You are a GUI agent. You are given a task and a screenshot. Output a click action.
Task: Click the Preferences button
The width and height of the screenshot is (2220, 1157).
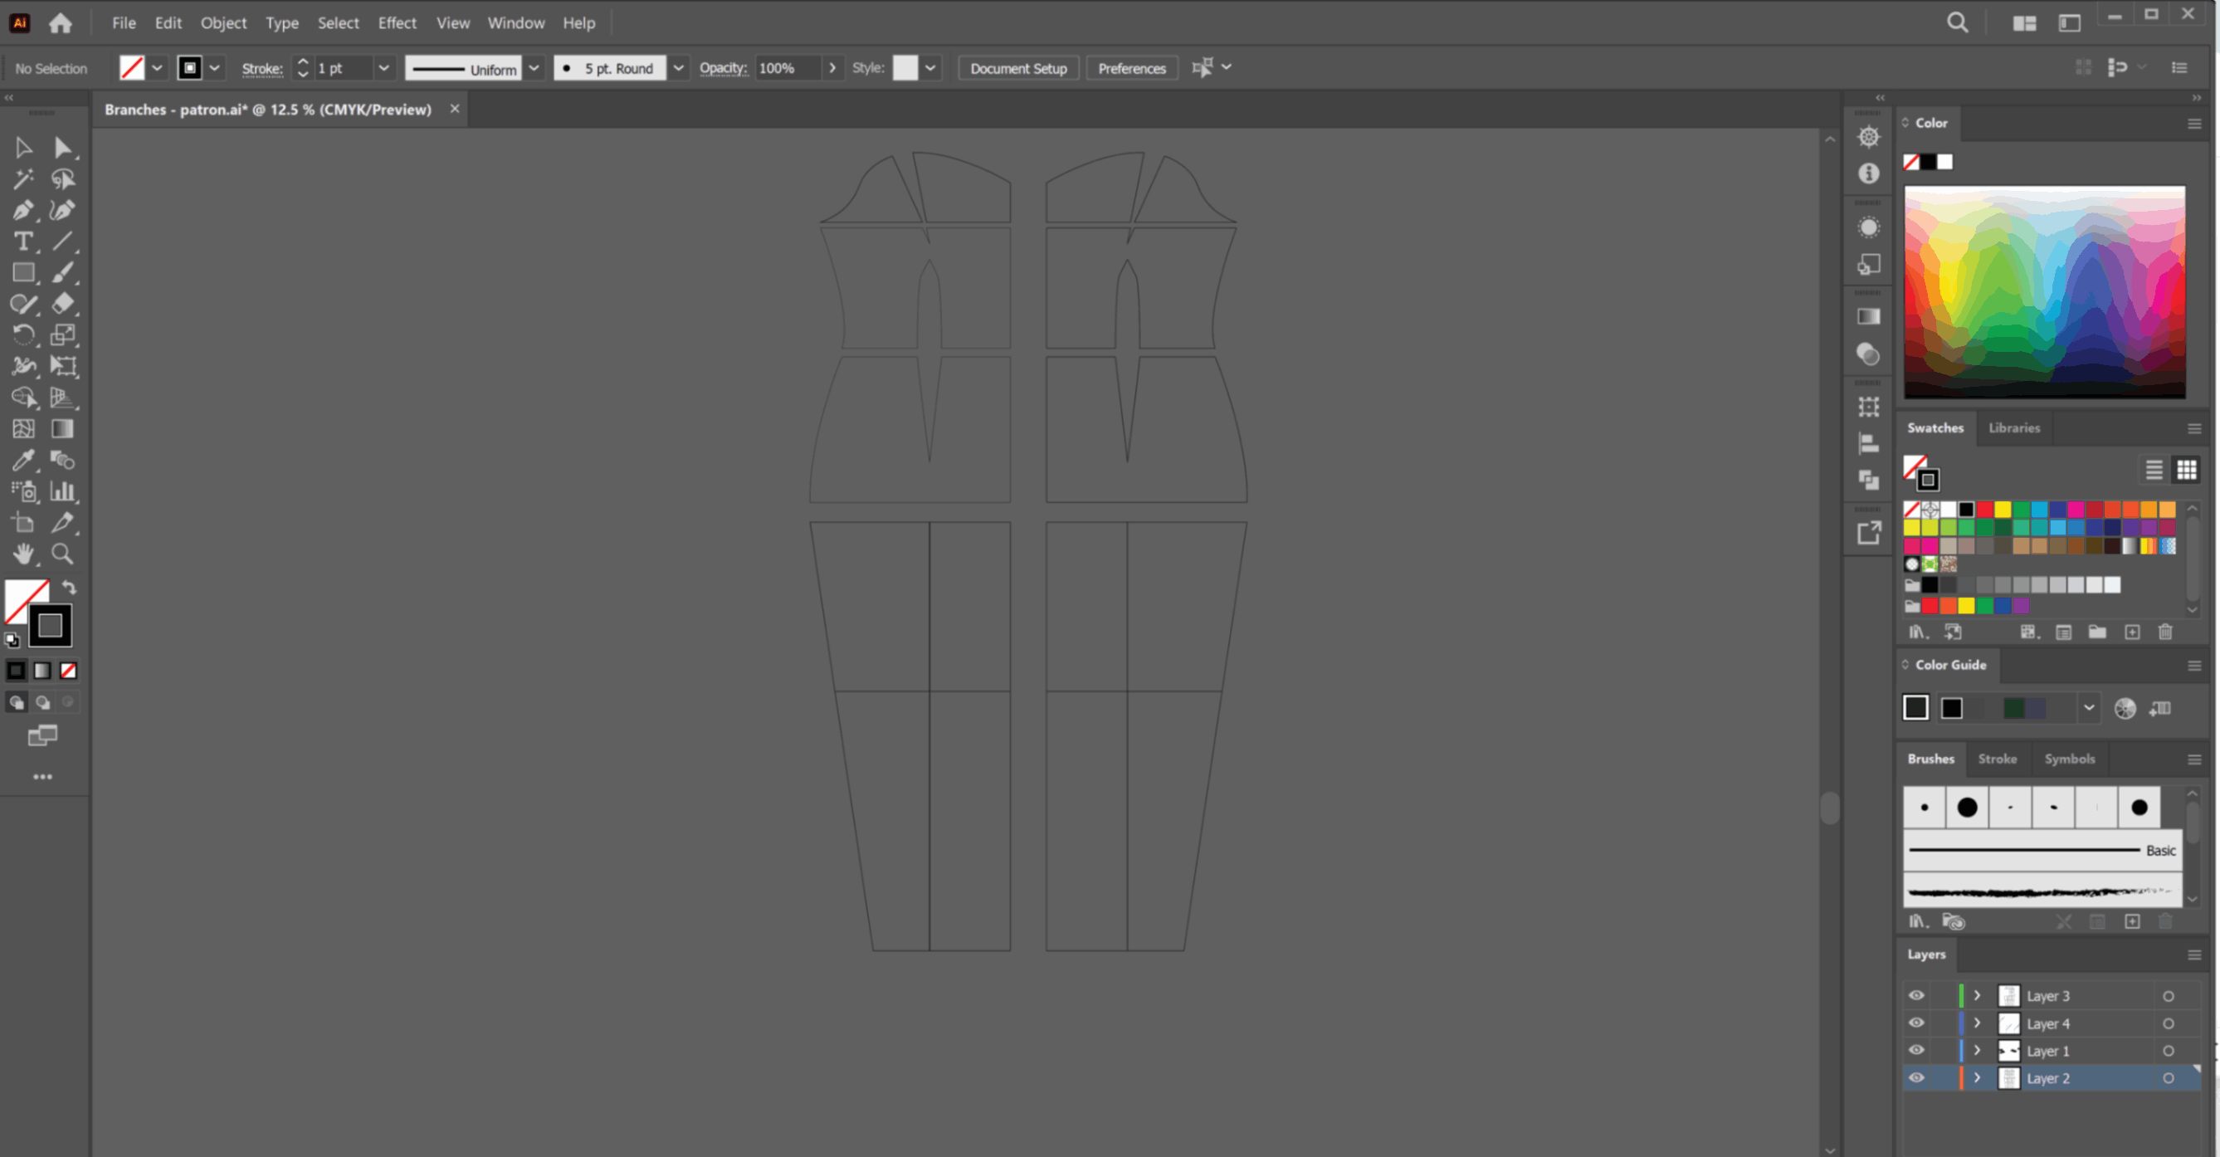[1131, 68]
